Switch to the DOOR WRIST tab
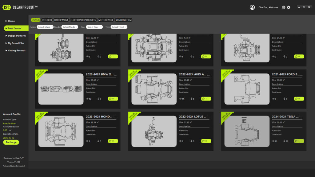The width and height of the screenshot is (315, 177). coord(61,20)
